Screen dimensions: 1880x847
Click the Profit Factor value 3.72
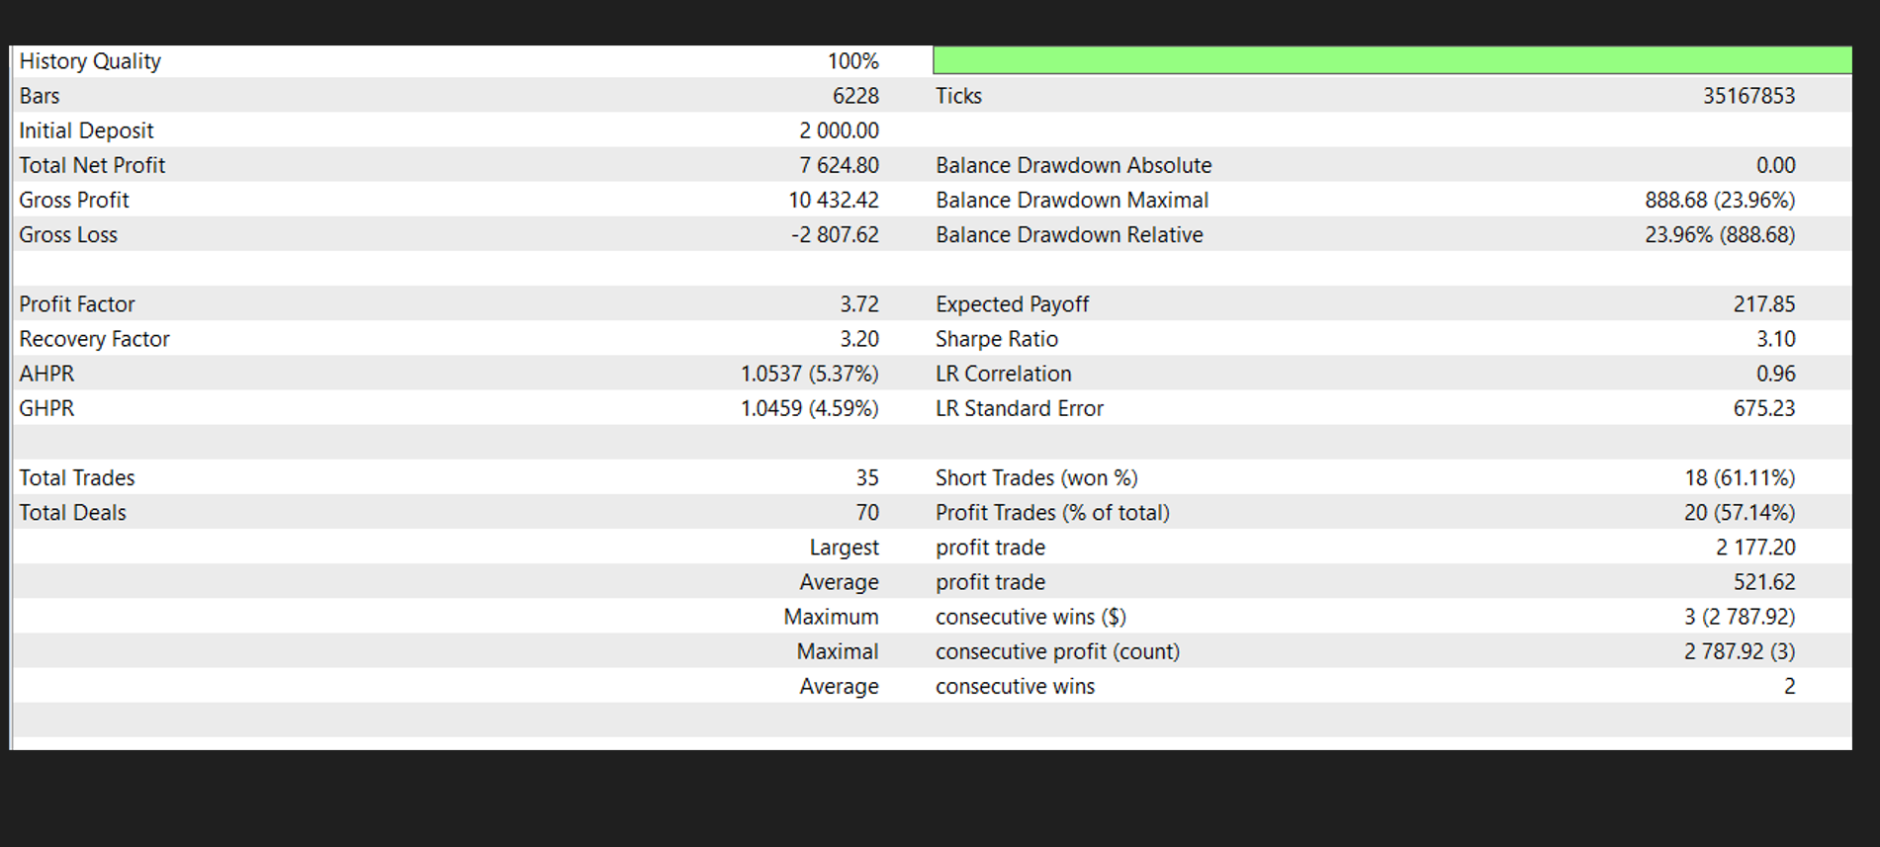click(859, 304)
